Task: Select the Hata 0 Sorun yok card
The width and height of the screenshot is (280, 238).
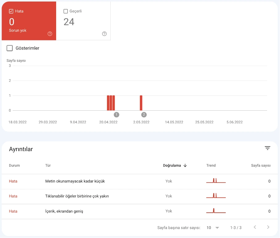Action: click(29, 21)
